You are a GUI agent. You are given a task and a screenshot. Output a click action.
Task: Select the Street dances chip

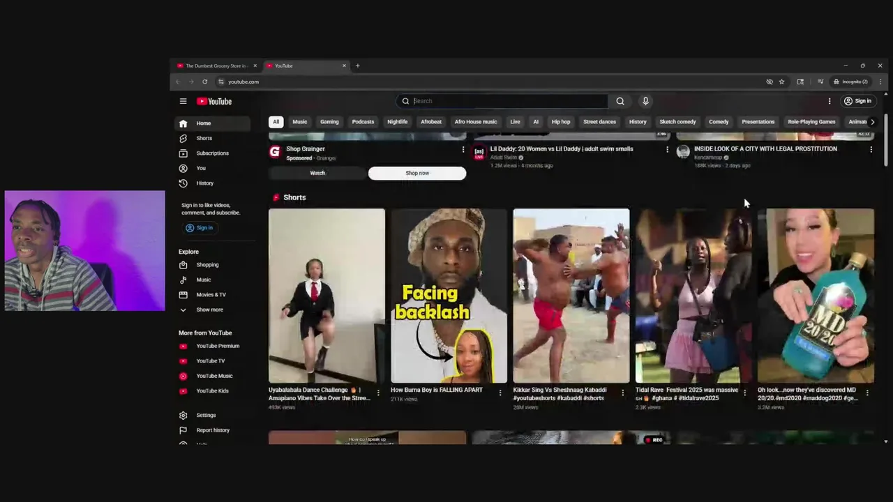[x=599, y=122]
